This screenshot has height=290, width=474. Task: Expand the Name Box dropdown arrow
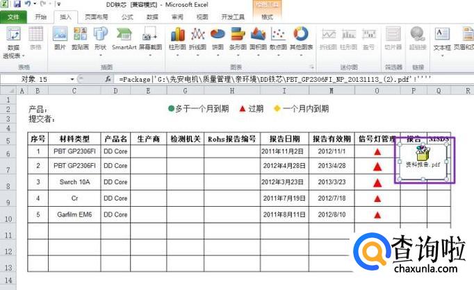pos(72,79)
